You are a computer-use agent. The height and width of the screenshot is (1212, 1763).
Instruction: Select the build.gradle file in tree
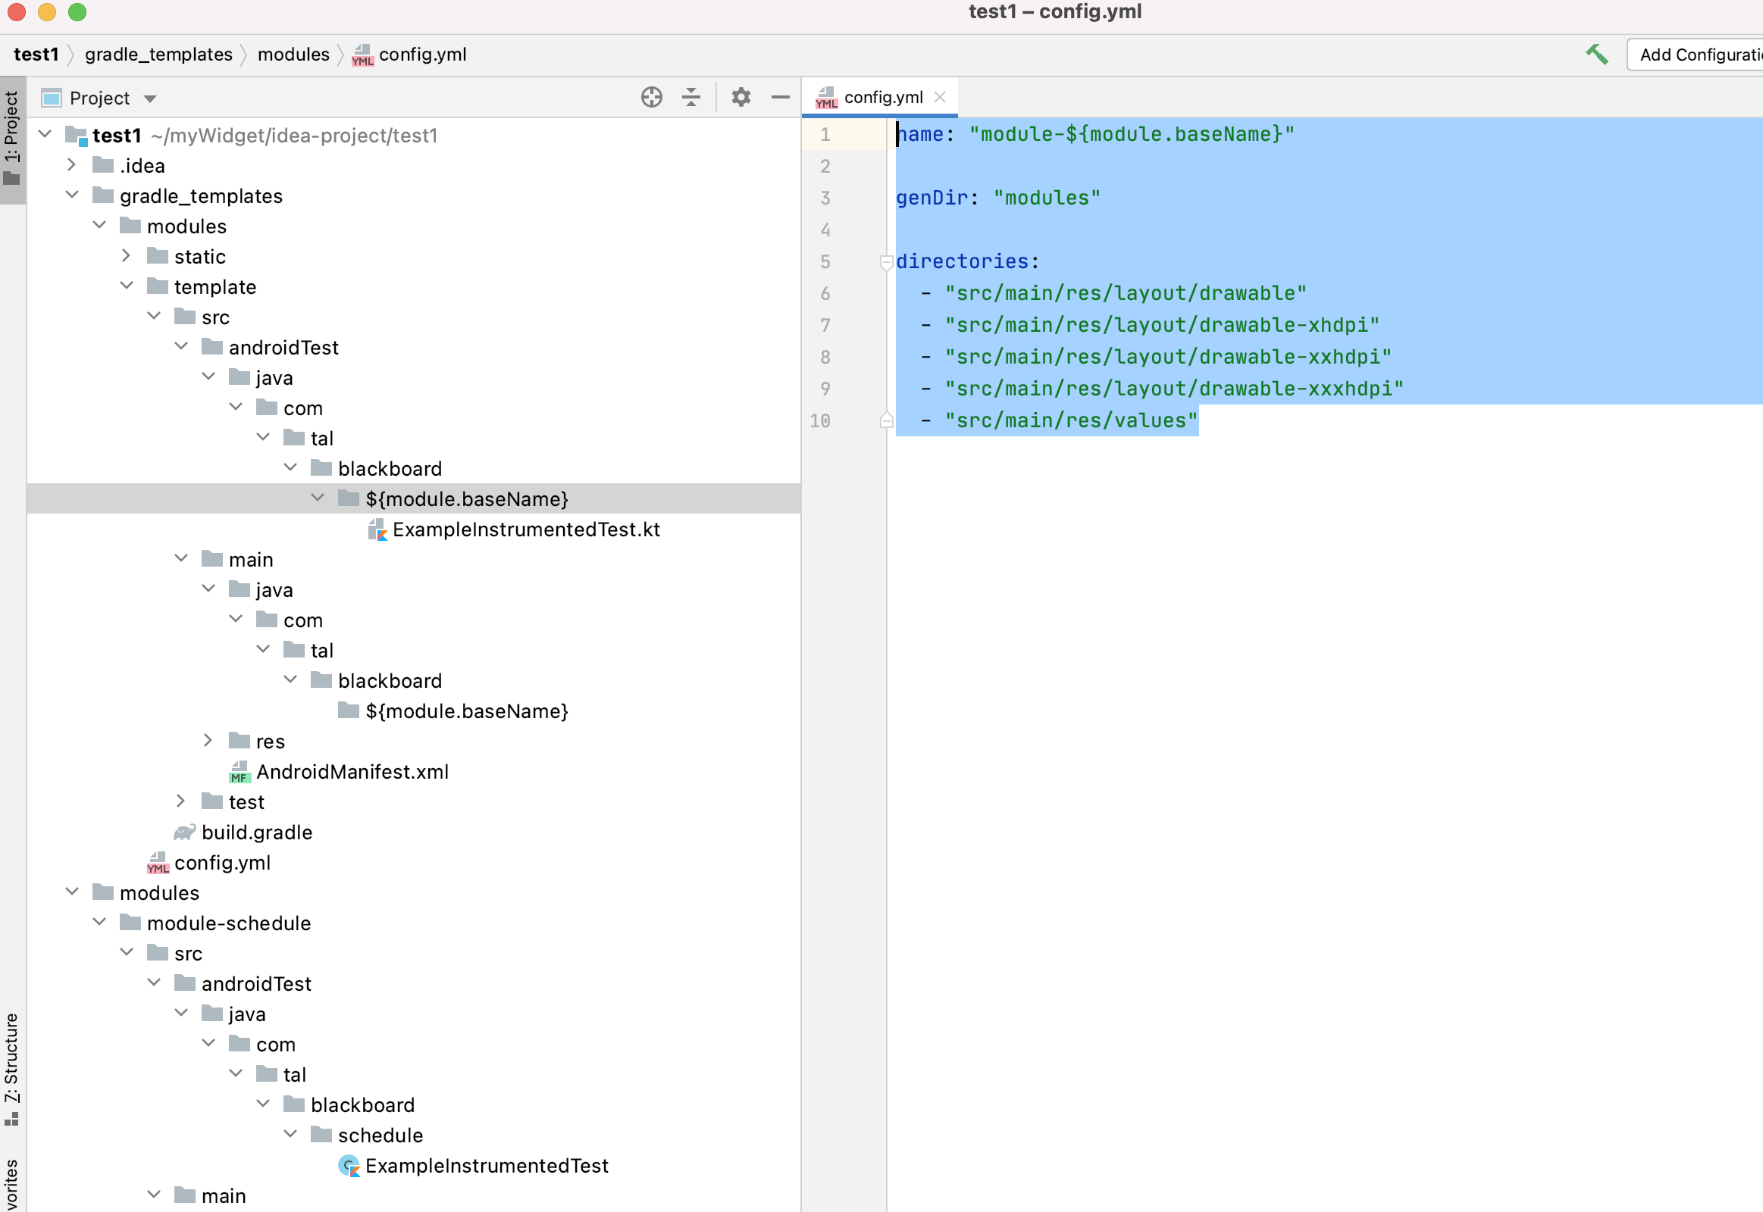click(257, 832)
